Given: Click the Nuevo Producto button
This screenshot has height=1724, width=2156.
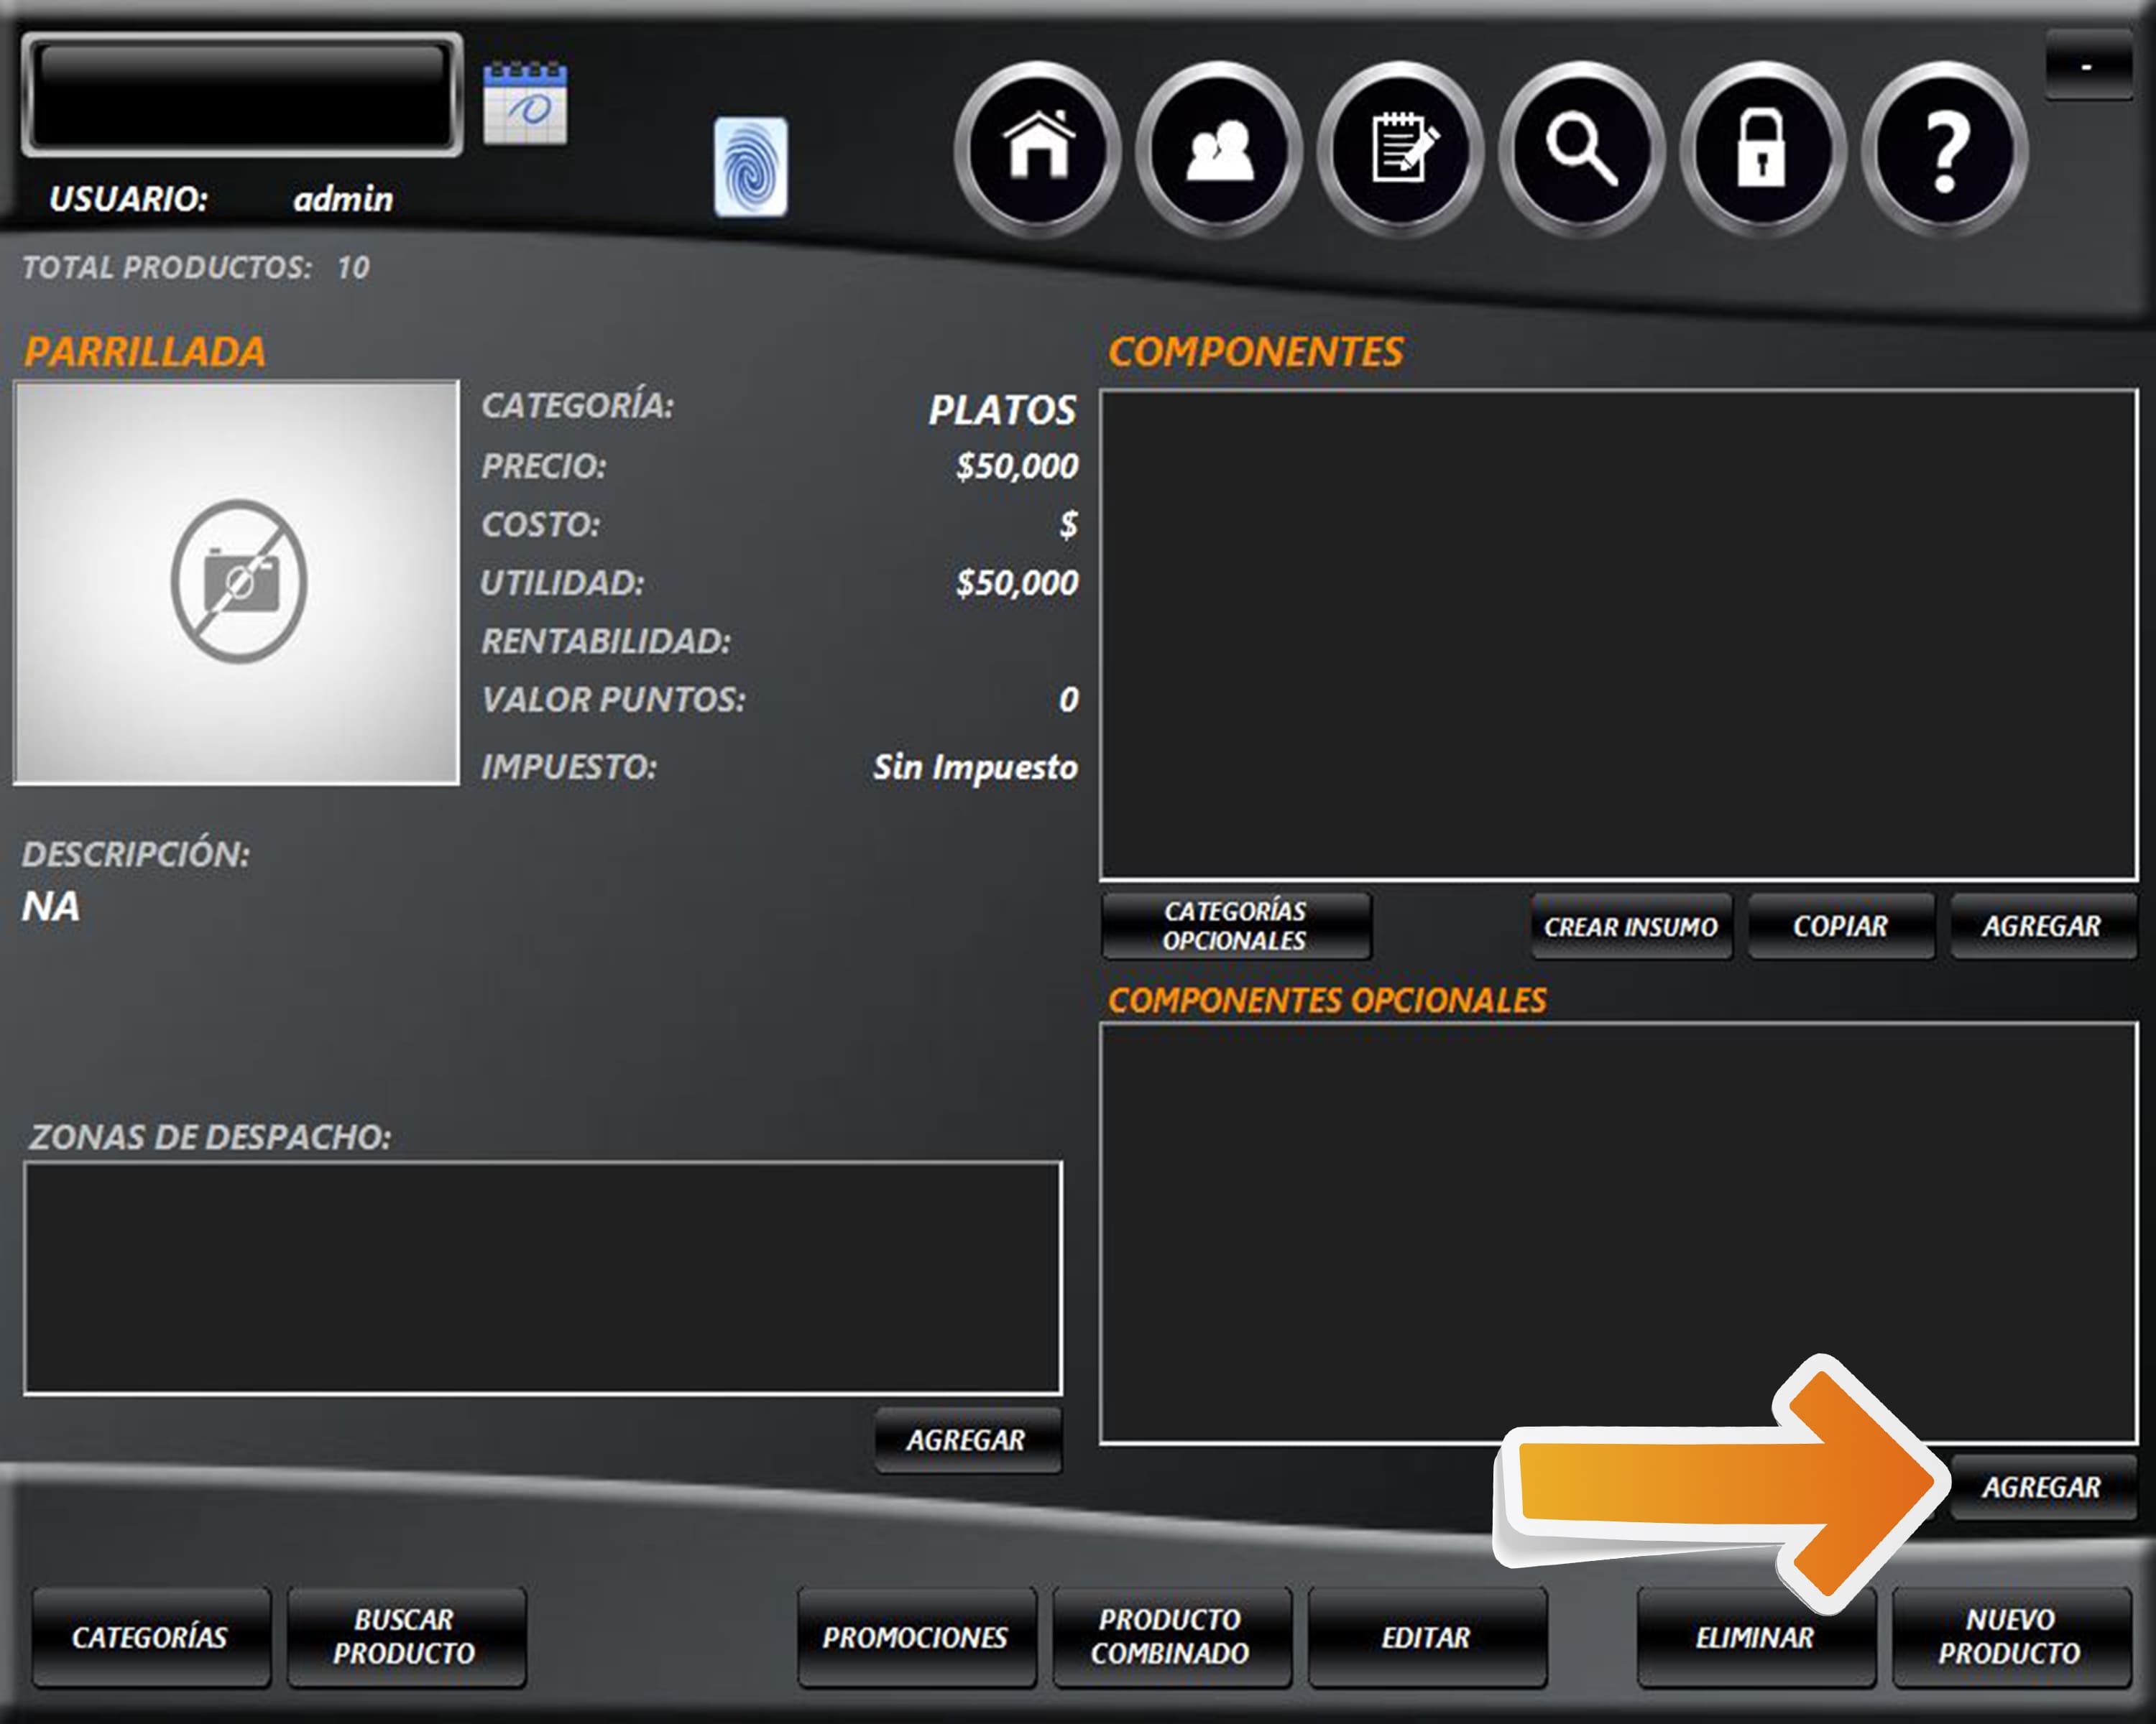Looking at the screenshot, I should (x=2010, y=1637).
